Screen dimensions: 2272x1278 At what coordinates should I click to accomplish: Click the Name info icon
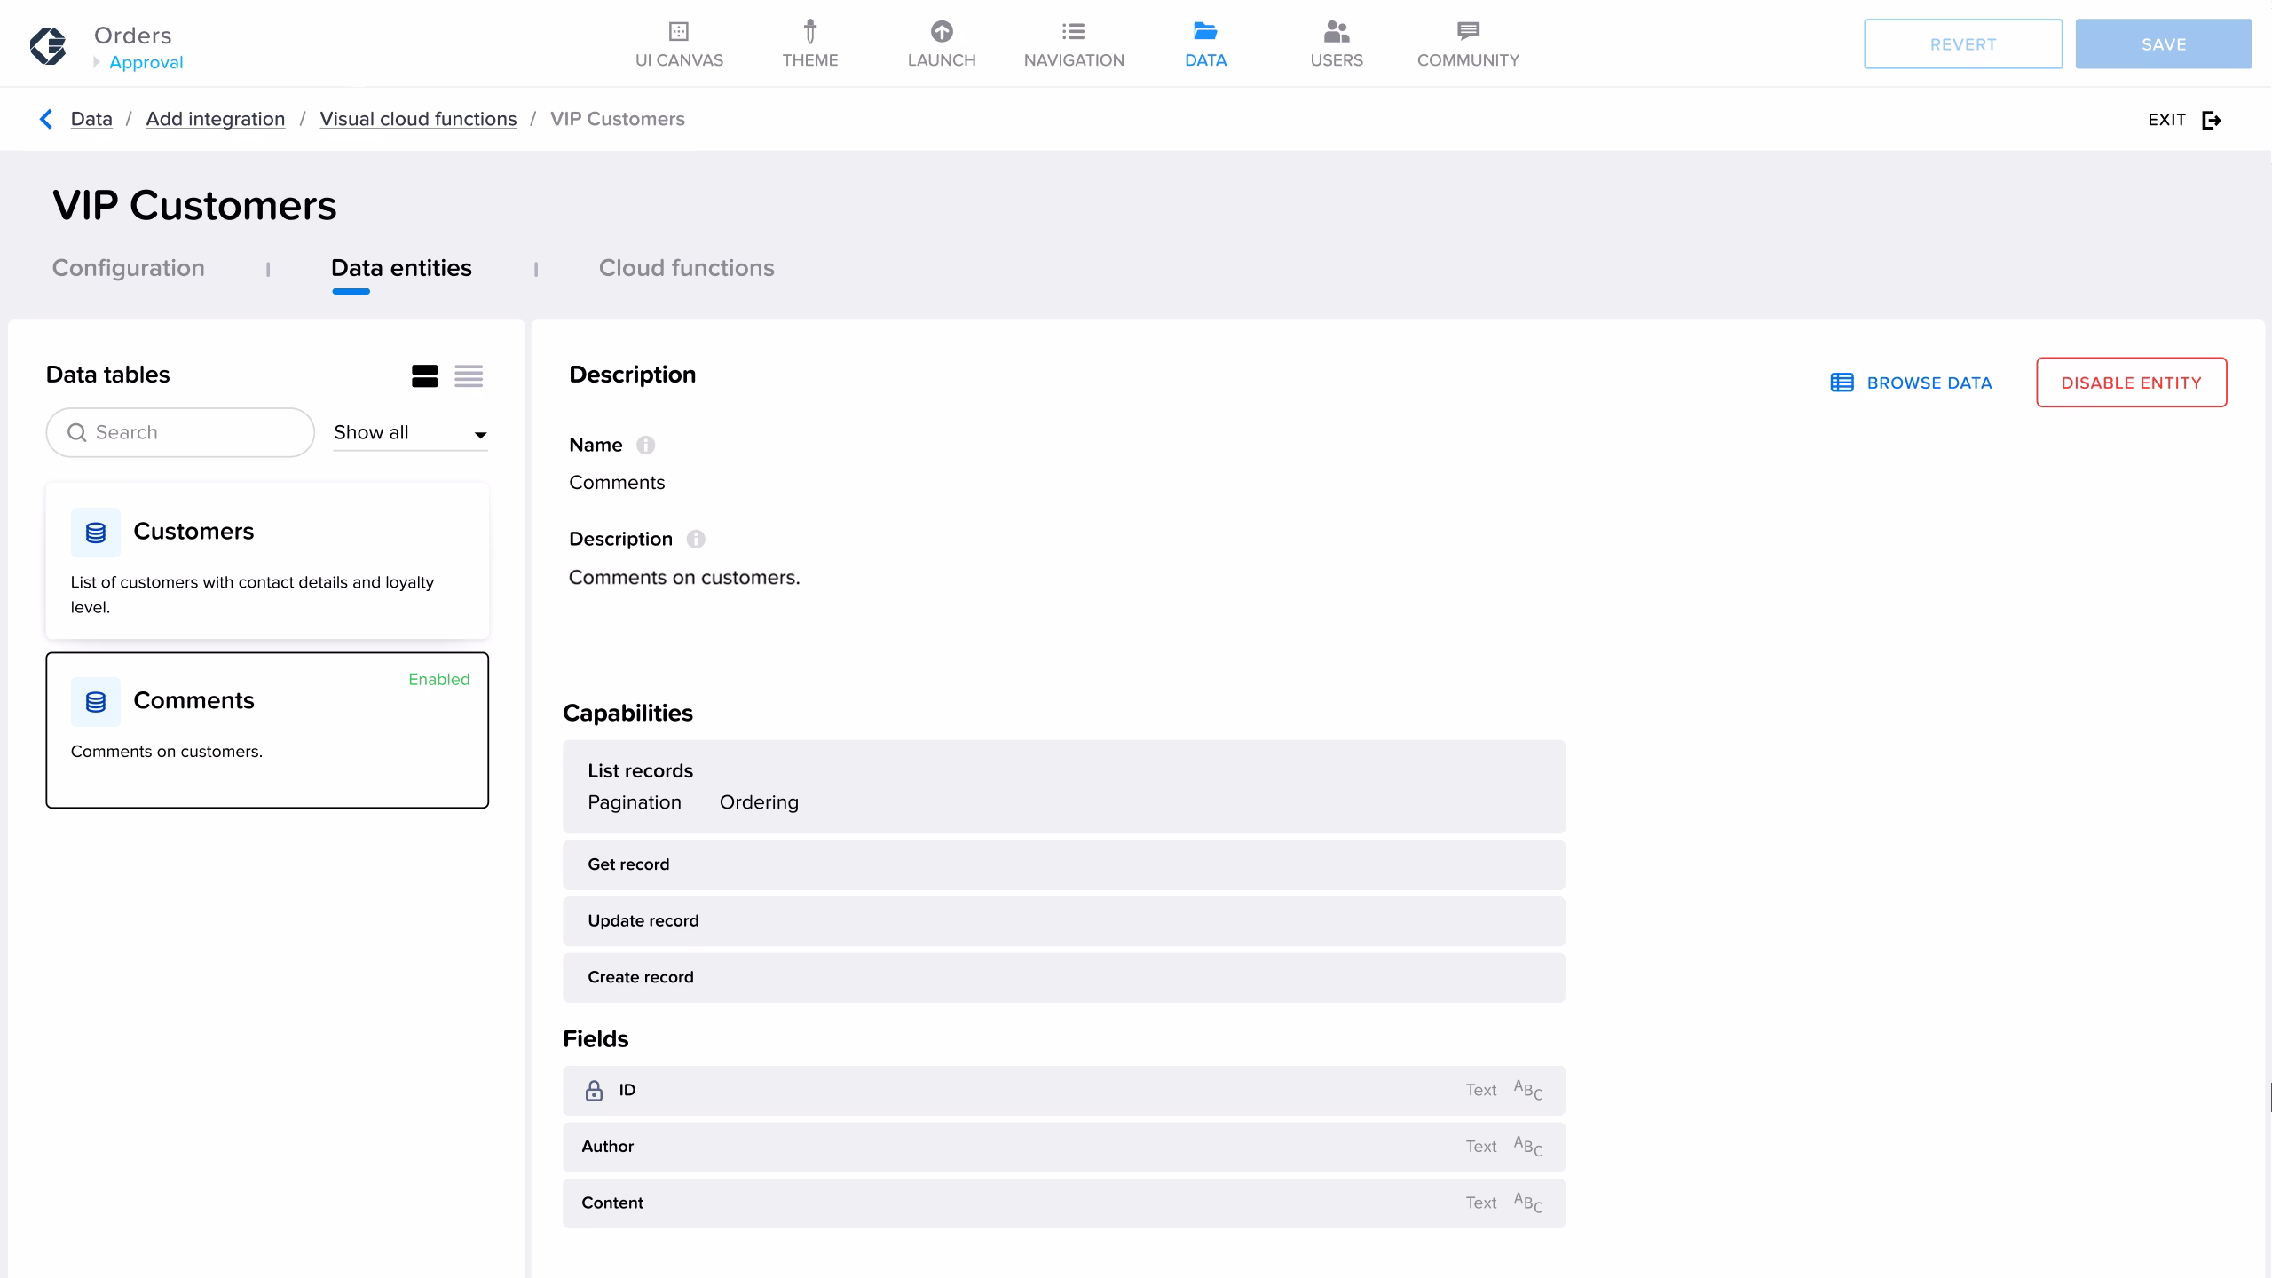coord(645,446)
